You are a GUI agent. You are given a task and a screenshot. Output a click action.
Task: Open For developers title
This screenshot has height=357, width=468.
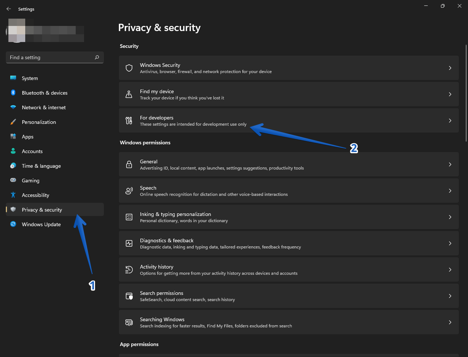click(x=156, y=118)
